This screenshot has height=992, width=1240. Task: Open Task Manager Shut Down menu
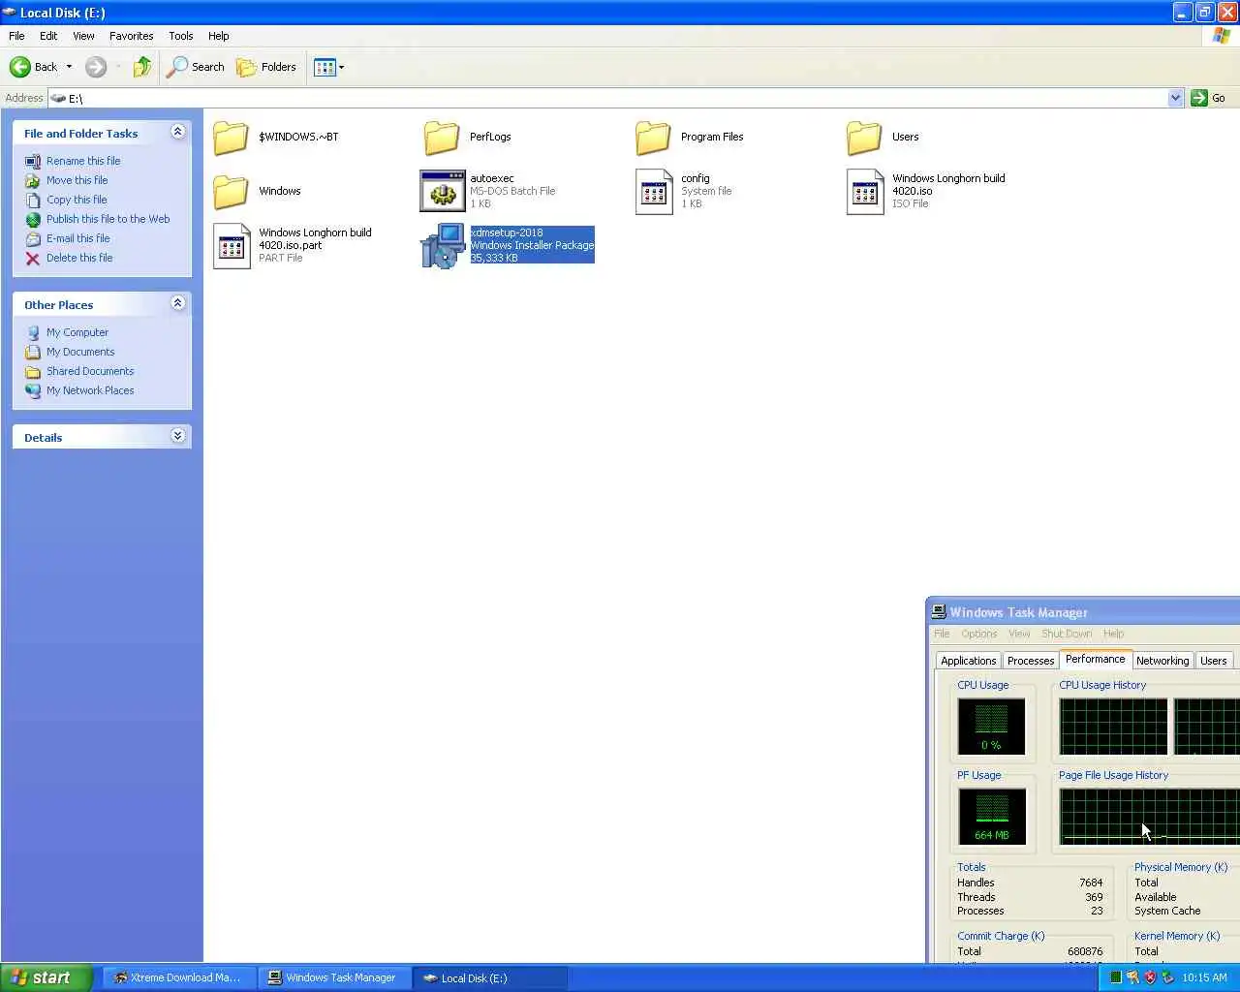click(x=1067, y=634)
